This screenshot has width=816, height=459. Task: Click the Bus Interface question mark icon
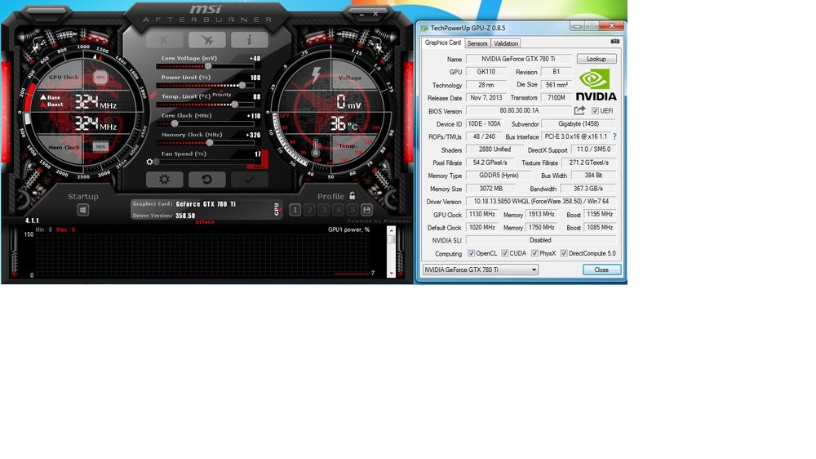614,136
